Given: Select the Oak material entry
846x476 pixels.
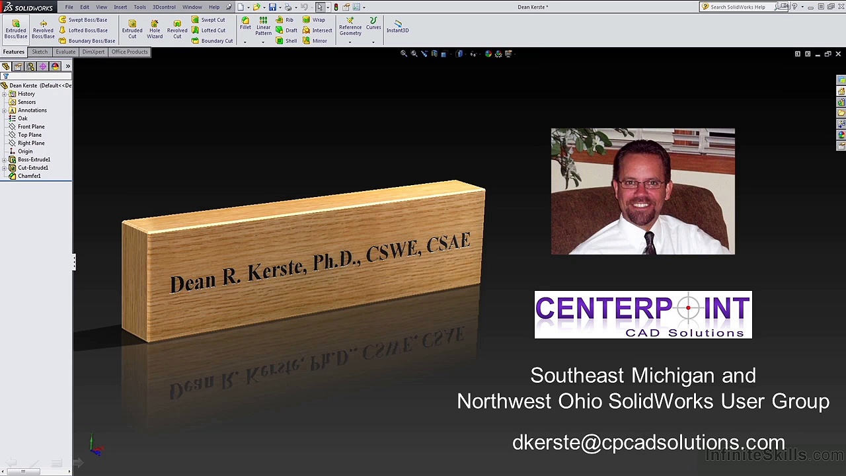Looking at the screenshot, I should [x=19, y=118].
